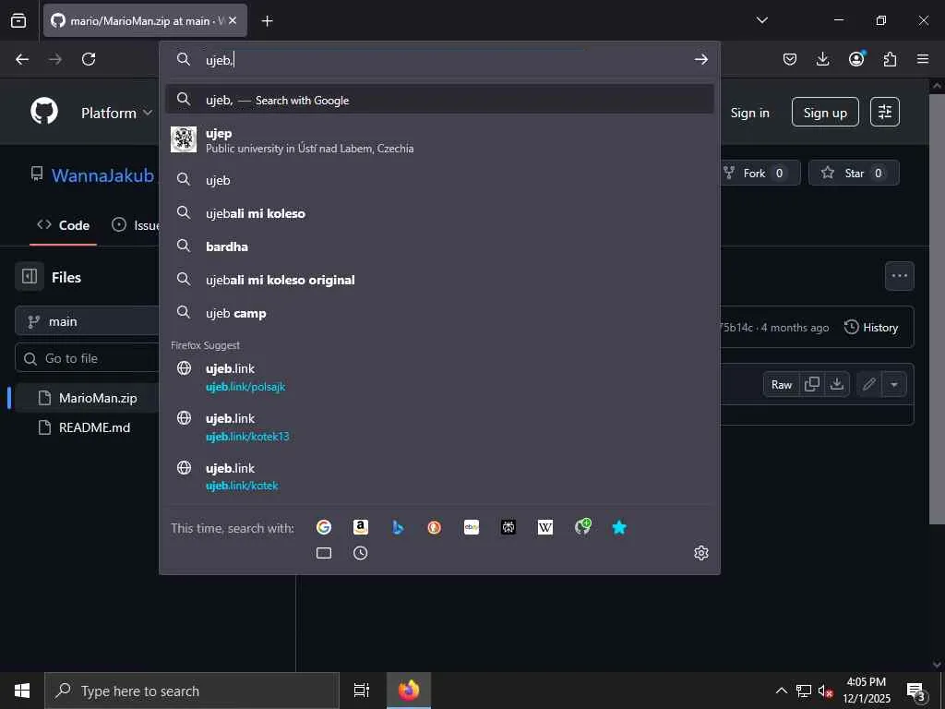Image resolution: width=945 pixels, height=709 pixels.
Task: Open Task View on the taskbar
Action: click(361, 691)
